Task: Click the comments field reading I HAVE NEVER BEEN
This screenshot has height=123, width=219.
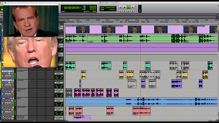Action: [22, 93]
